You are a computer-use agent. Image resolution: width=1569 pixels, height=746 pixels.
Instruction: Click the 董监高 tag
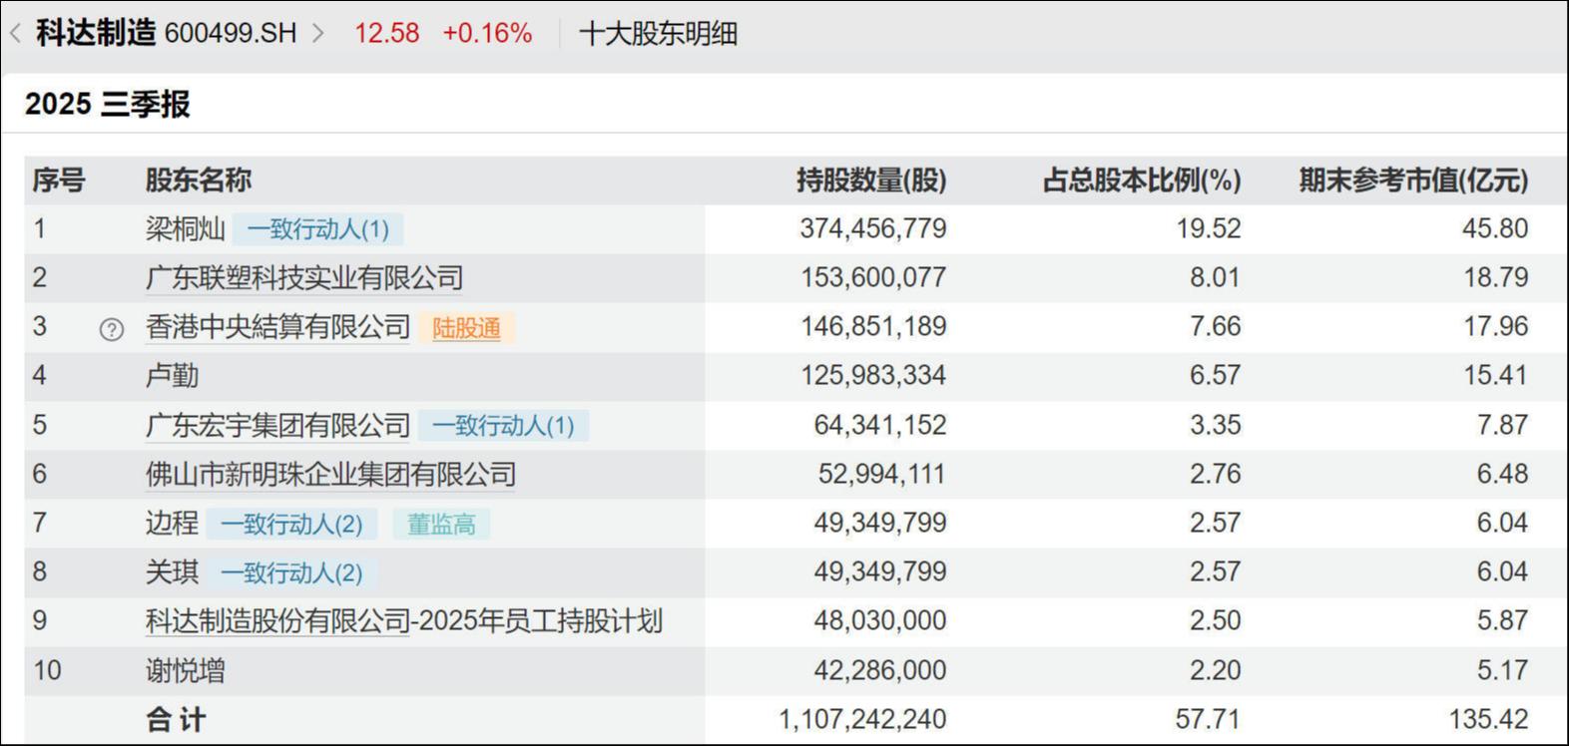coord(441,524)
